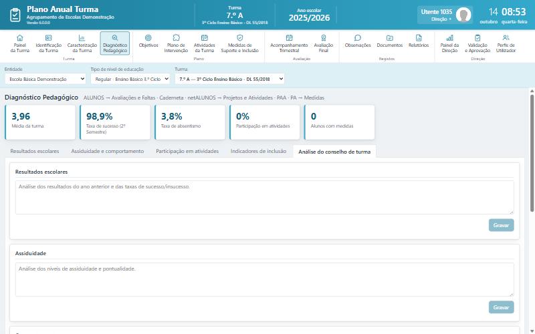Open Caracterização da Turma

point(82,43)
